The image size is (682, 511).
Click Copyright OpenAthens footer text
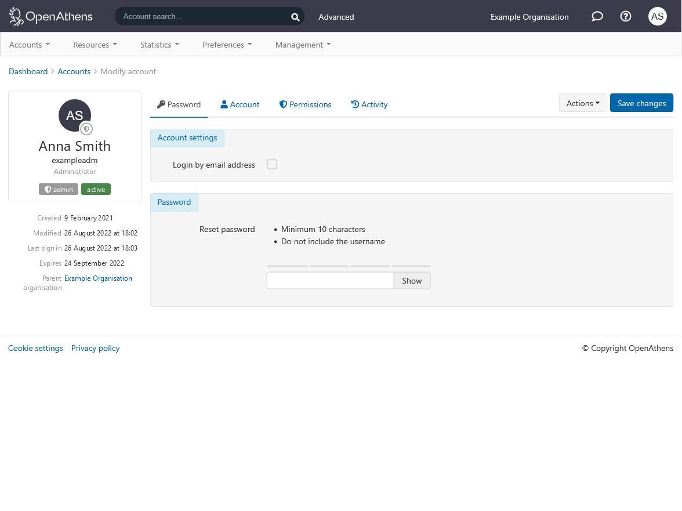(x=627, y=349)
